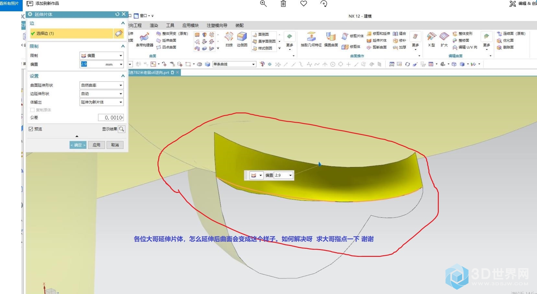Open the 修补 patch tool
The height and width of the screenshot is (294, 537).
tap(399, 40)
